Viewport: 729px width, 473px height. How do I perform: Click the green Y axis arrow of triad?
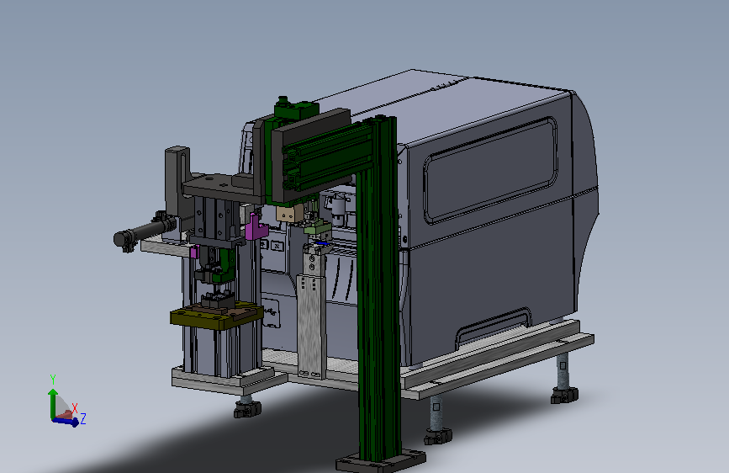pos(53,403)
